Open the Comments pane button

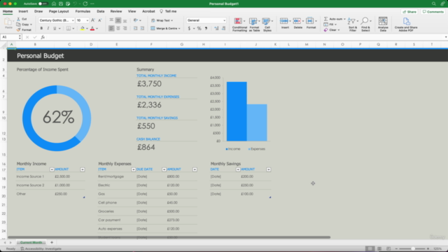(433, 12)
